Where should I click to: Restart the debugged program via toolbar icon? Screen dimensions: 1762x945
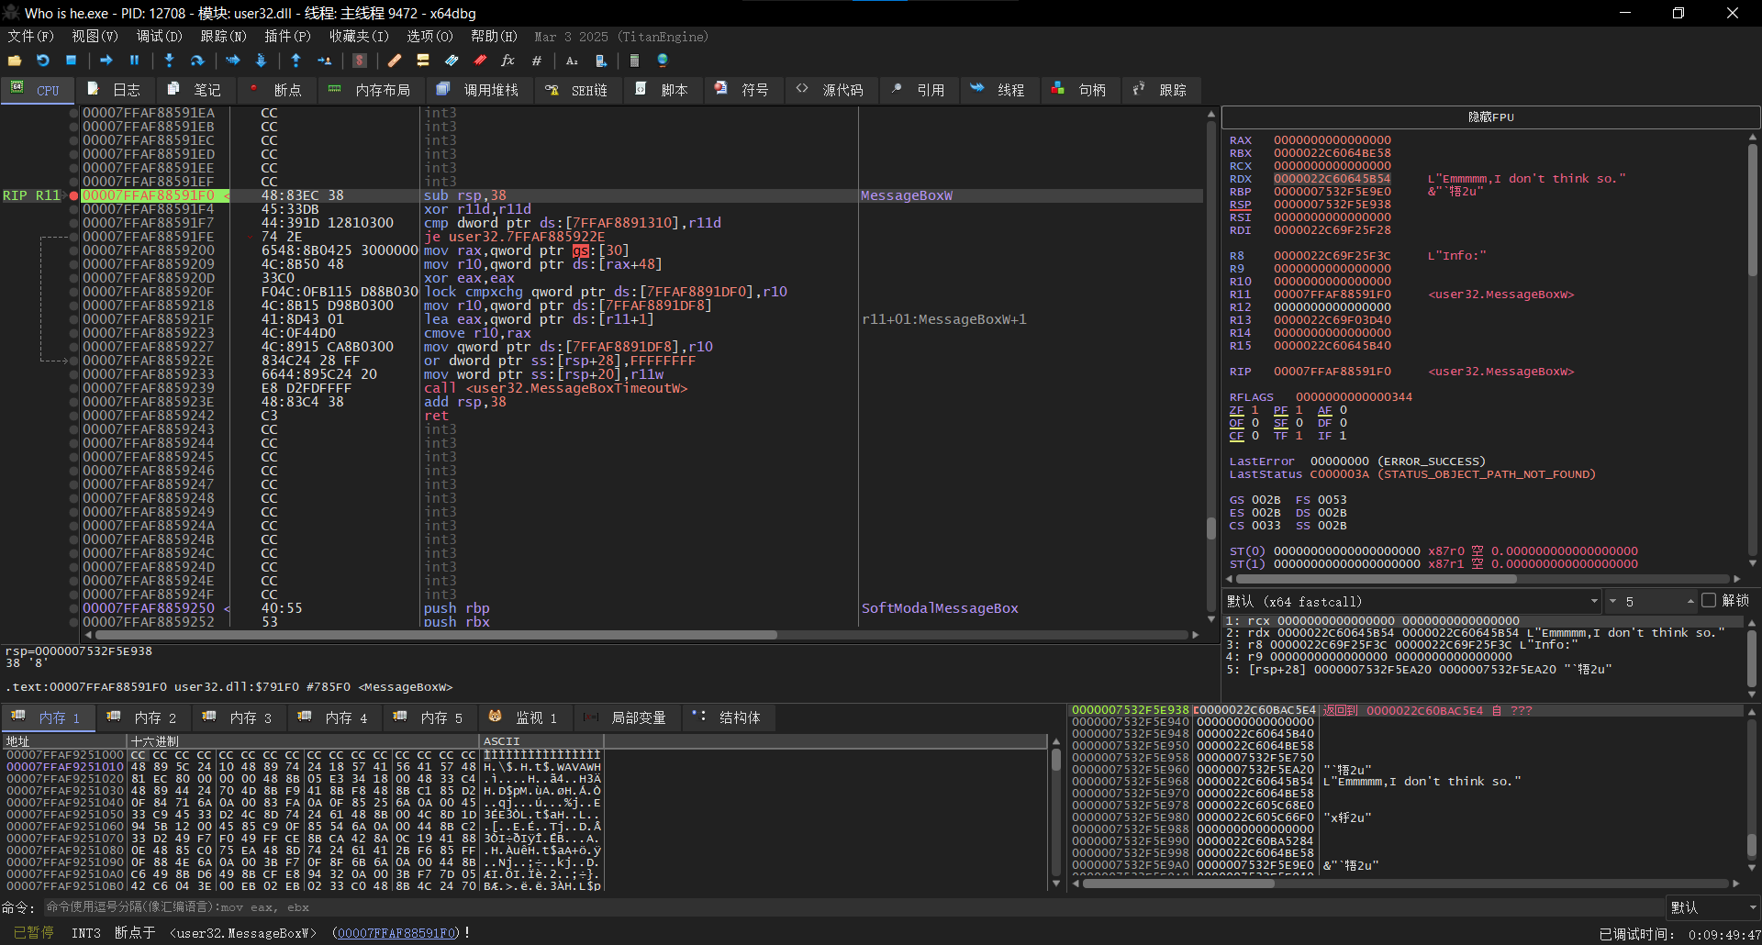click(43, 61)
